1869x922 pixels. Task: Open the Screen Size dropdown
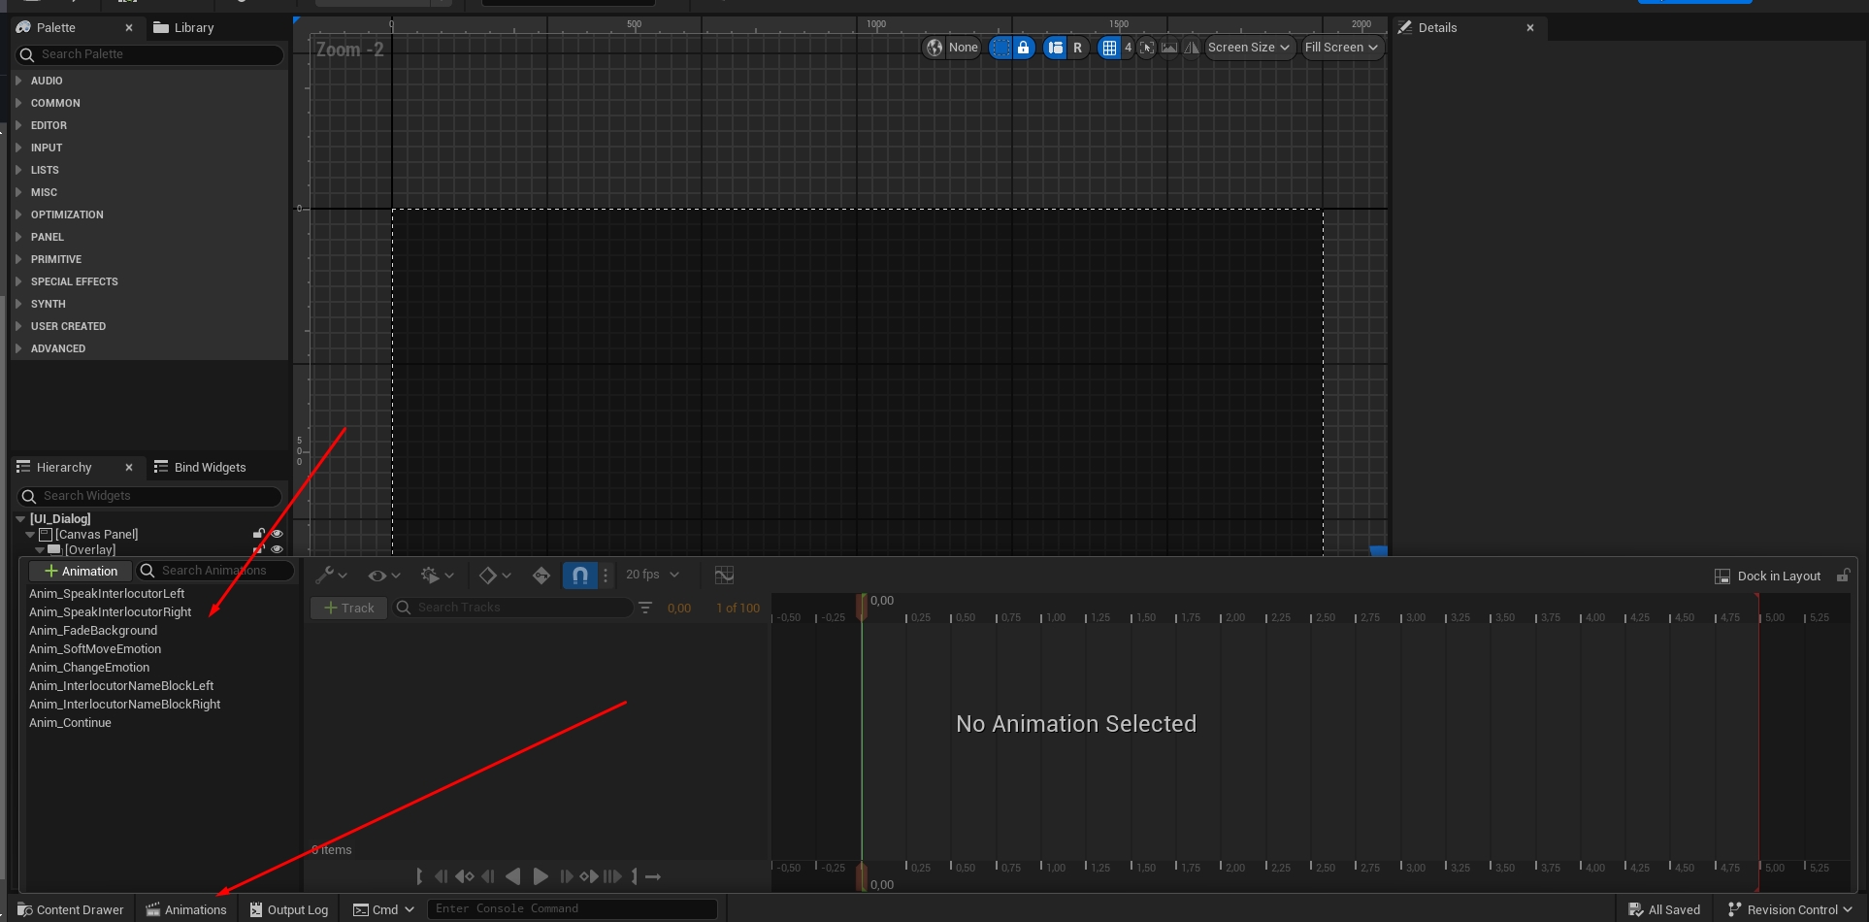coord(1249,48)
